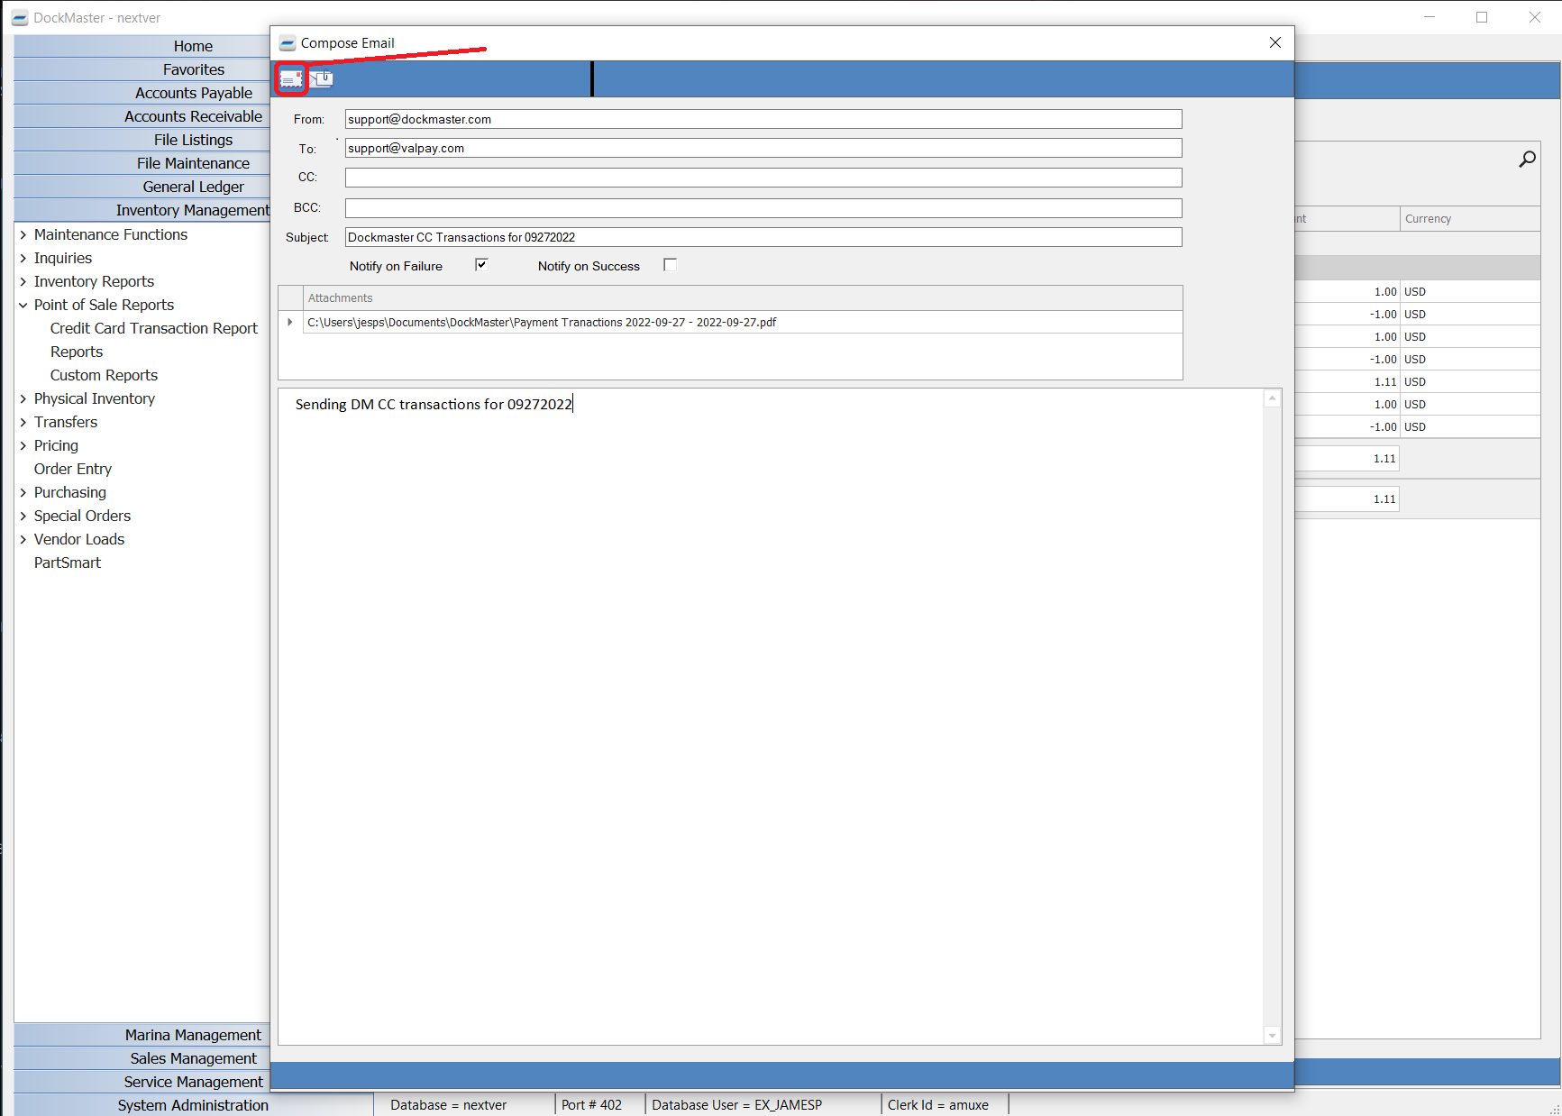
Task: Open the Order Entry item
Action: 73,469
